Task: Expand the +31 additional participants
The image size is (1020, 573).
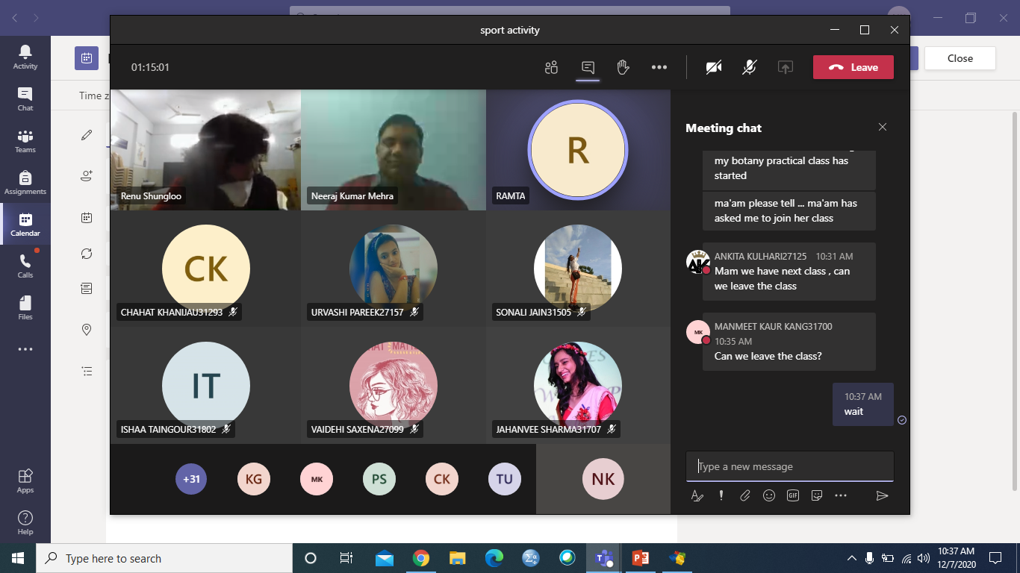Action: coord(191,479)
